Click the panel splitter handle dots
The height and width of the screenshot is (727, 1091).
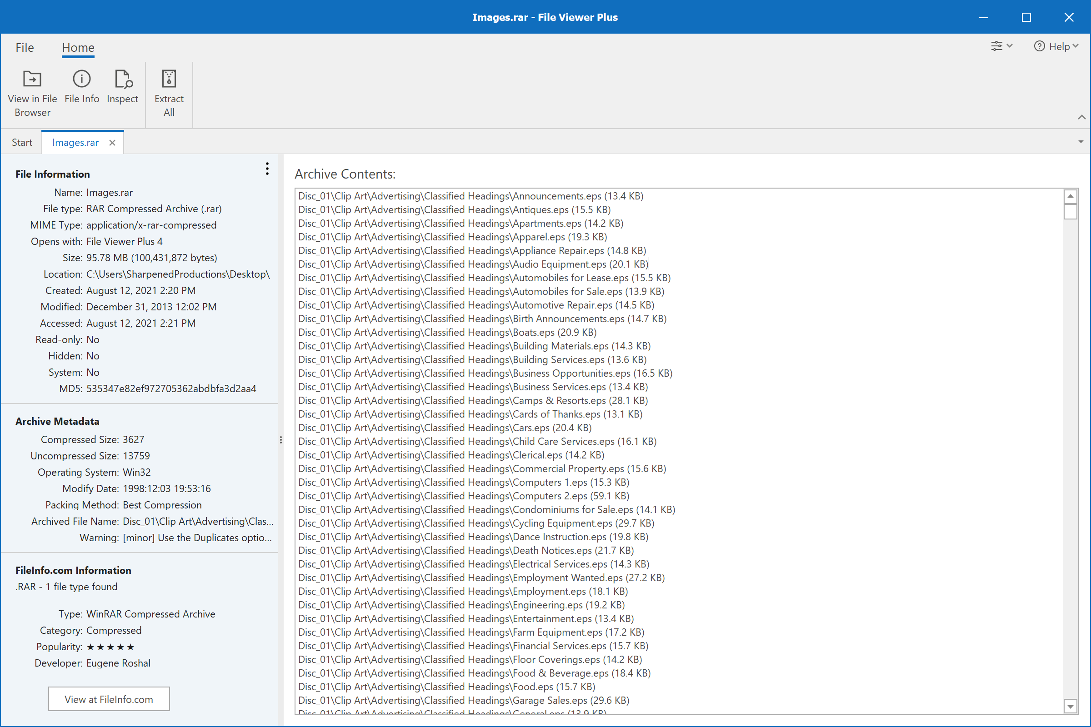pos(281,439)
